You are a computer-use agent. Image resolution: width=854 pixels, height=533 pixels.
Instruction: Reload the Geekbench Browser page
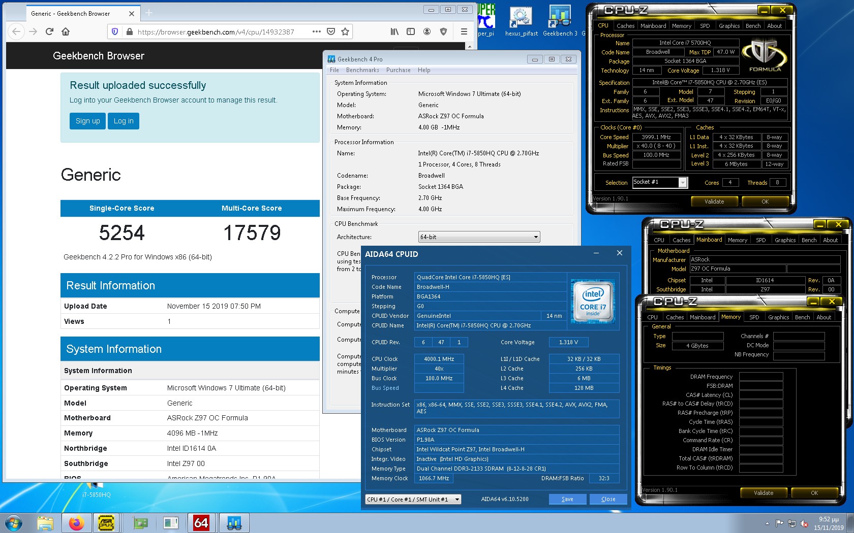[49, 31]
